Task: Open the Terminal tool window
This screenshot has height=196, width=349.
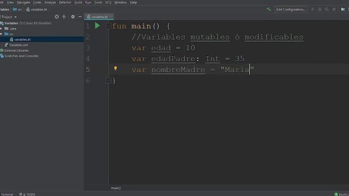Action: click(x=7, y=194)
